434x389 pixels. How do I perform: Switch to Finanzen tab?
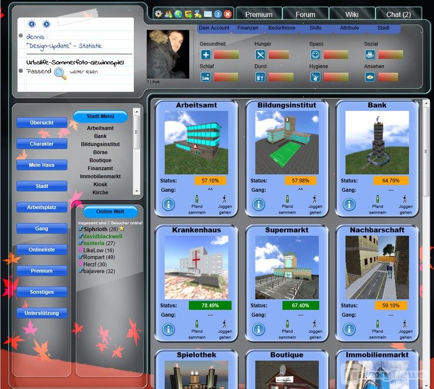248,28
